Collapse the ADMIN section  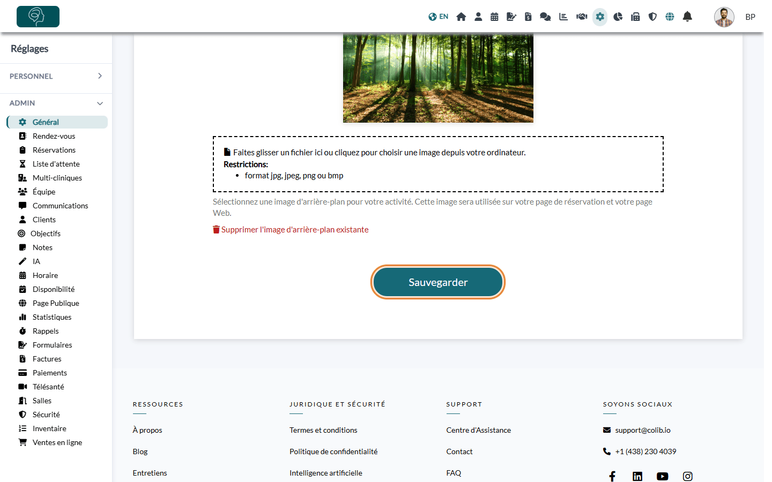(x=56, y=103)
